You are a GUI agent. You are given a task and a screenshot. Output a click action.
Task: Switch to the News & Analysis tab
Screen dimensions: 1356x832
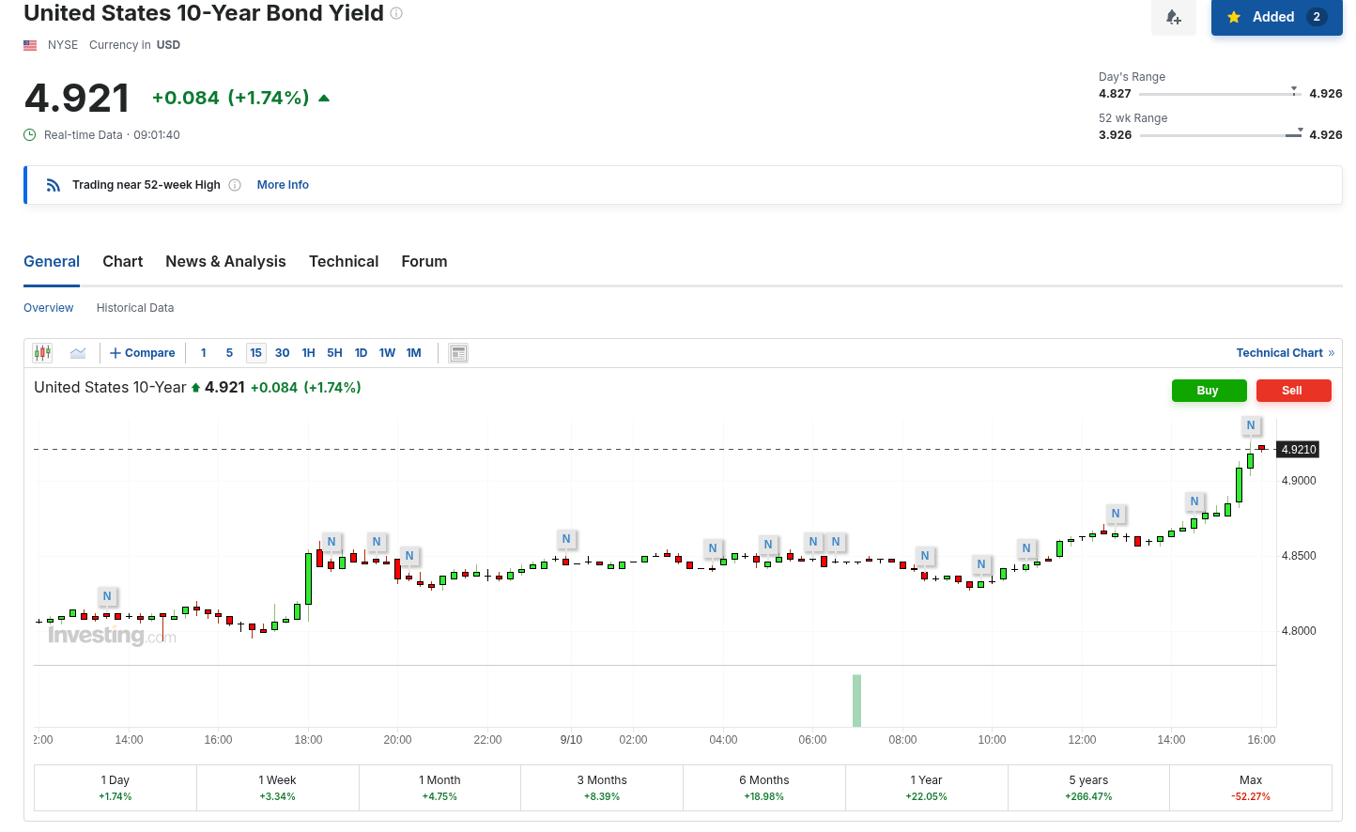point(225,262)
